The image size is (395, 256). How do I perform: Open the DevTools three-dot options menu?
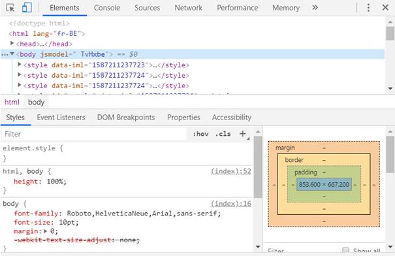point(368,8)
